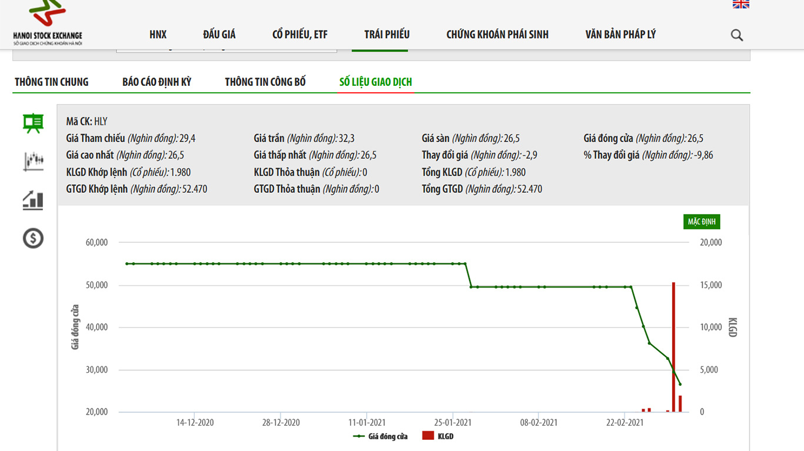
Task: Click the presentation board sidebar icon
Action: 33,122
